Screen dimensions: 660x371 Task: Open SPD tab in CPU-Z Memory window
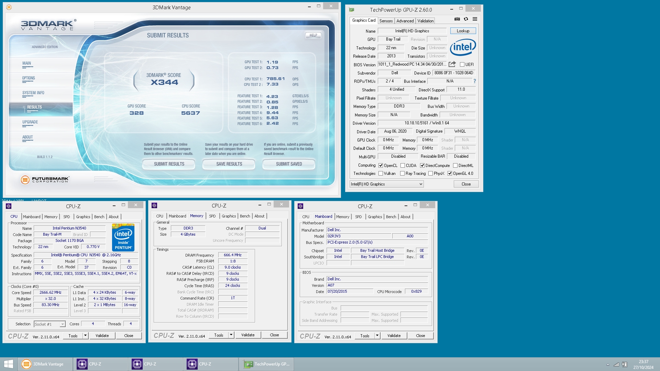212,216
